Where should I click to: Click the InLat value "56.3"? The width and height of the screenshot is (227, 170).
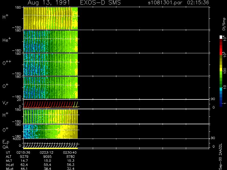point(71,165)
